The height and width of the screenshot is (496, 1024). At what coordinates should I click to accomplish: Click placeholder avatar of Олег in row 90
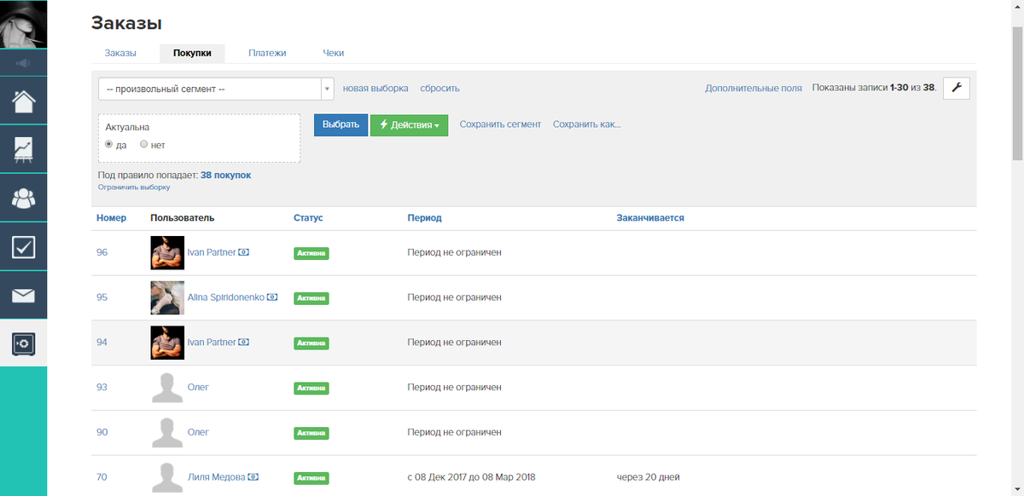pyautogui.click(x=167, y=432)
